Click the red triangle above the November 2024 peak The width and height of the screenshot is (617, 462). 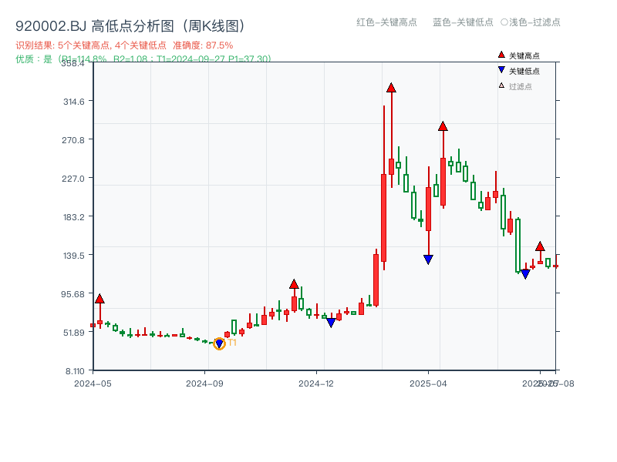click(x=294, y=283)
